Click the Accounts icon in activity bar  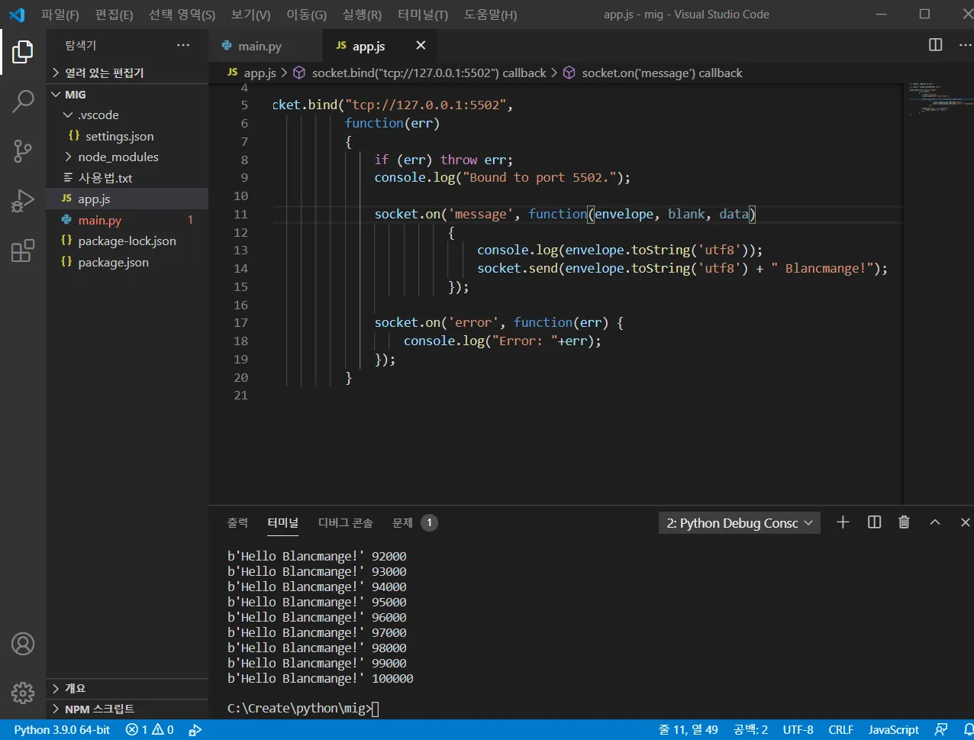click(x=23, y=644)
